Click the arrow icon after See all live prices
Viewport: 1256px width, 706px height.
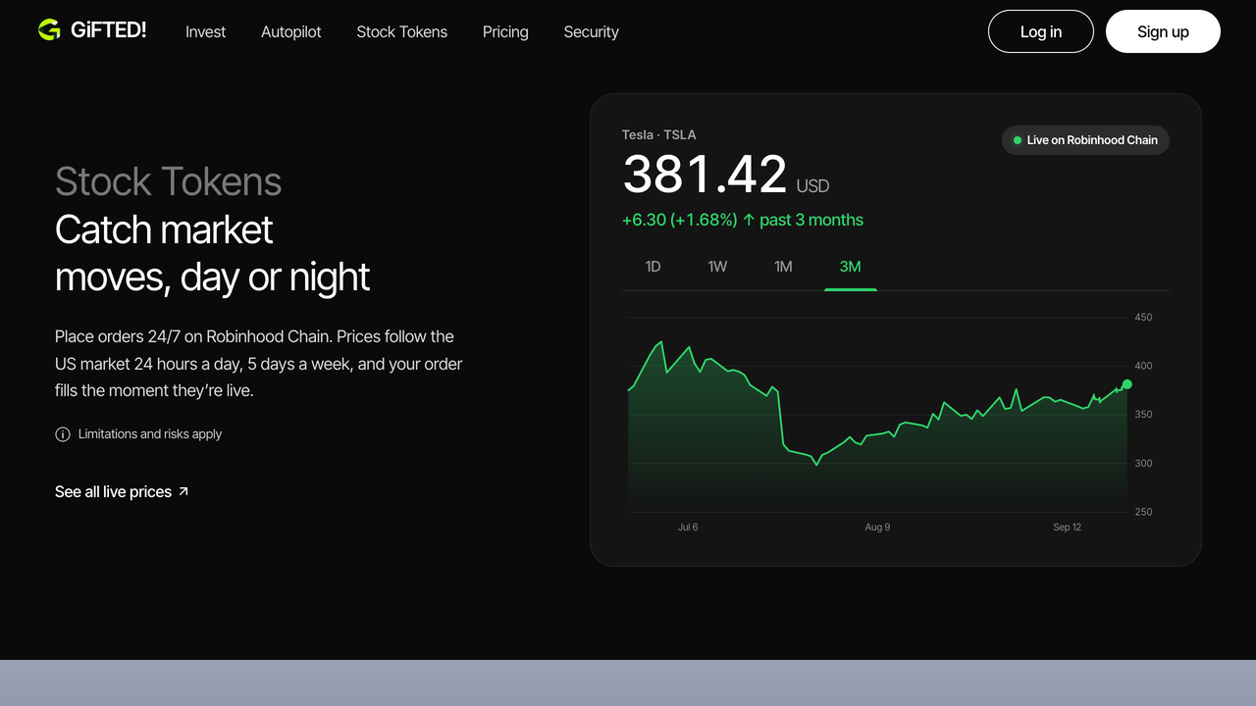coord(183,491)
